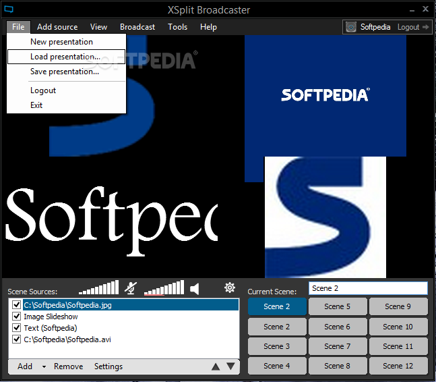Click the Current Scene name field
This screenshot has width=436, height=382.
pos(368,288)
